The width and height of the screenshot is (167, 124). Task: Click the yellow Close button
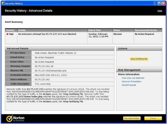point(153,118)
